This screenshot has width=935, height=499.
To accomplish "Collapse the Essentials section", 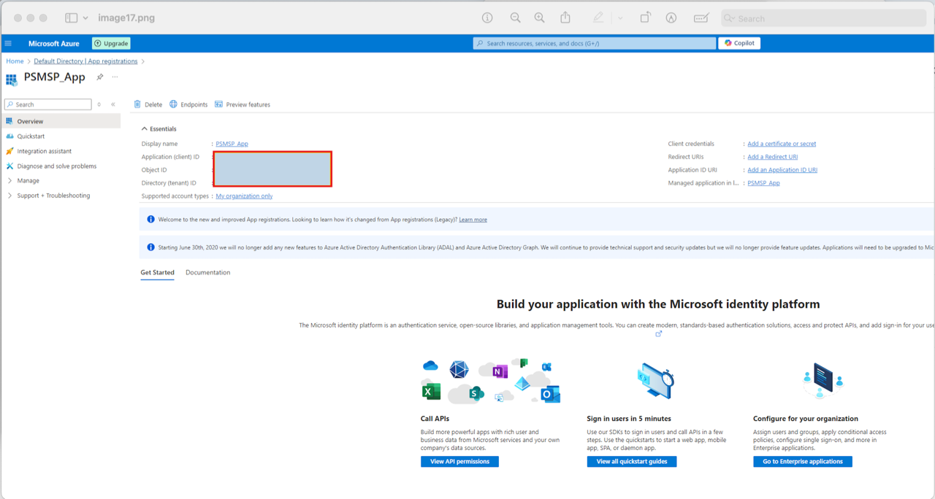I will click(145, 129).
